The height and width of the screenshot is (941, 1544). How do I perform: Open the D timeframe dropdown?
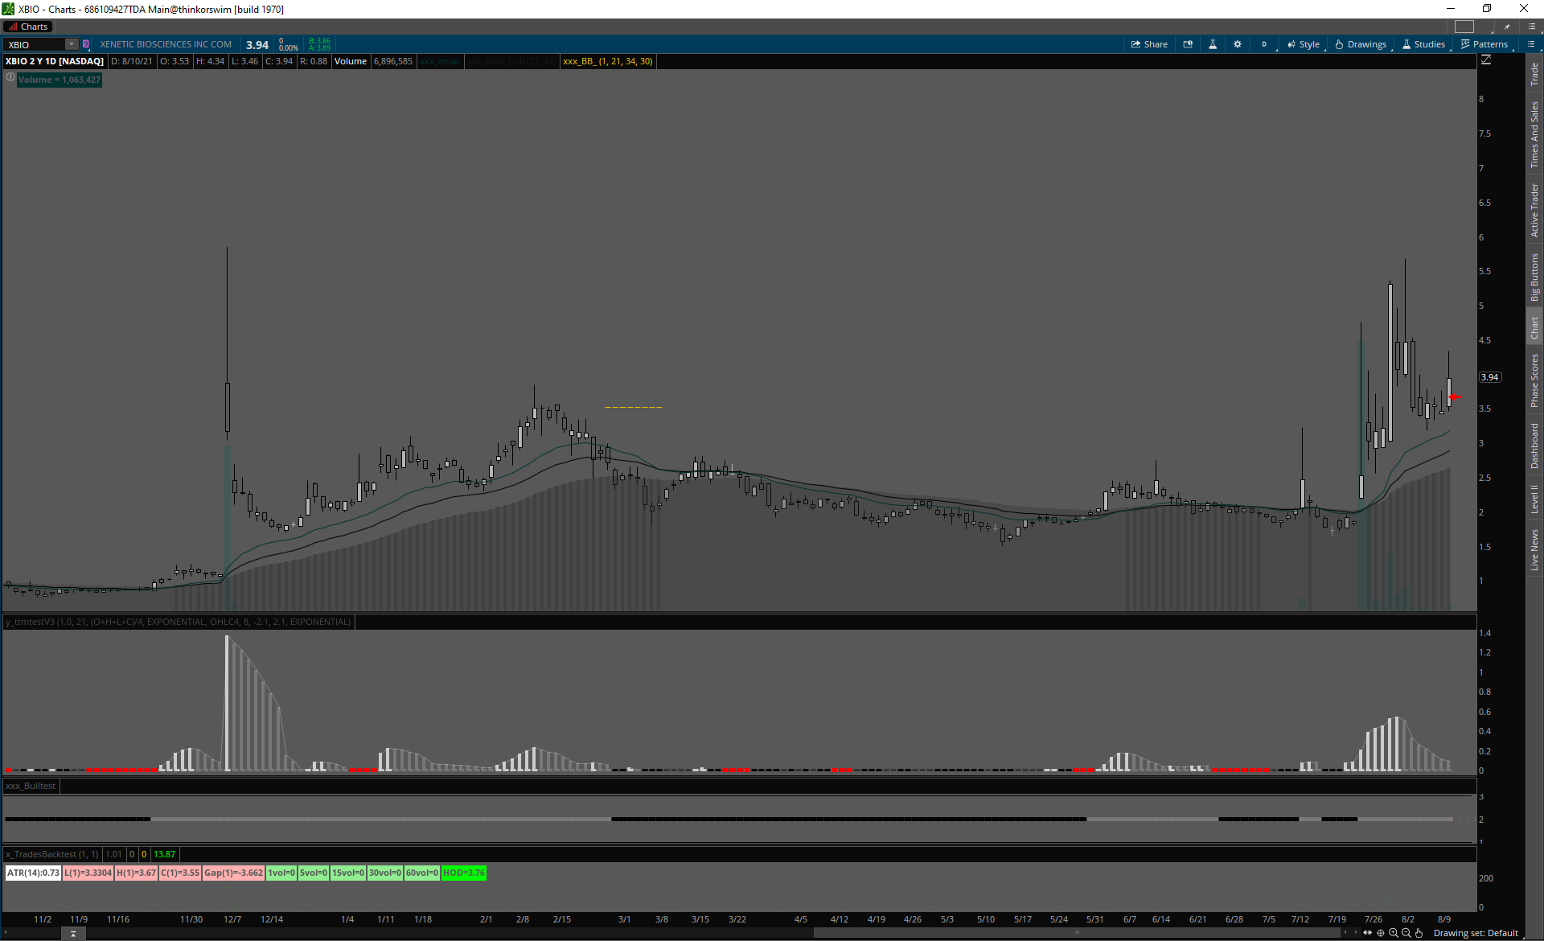tap(1264, 44)
